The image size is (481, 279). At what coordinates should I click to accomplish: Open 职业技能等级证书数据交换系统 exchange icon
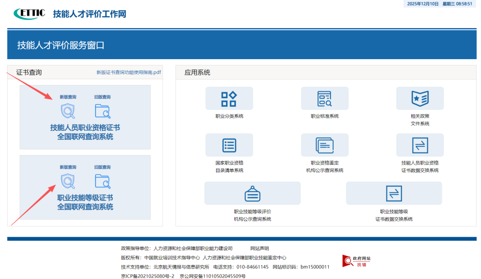click(x=394, y=193)
